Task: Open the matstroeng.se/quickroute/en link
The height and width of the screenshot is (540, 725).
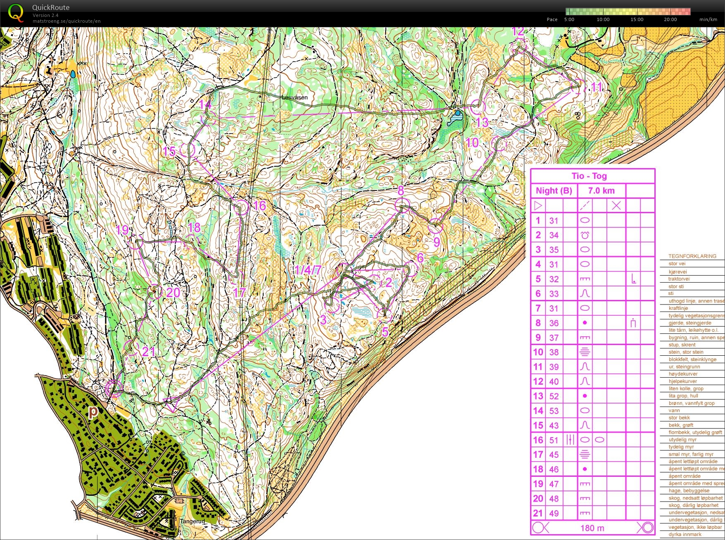Action: [66, 21]
